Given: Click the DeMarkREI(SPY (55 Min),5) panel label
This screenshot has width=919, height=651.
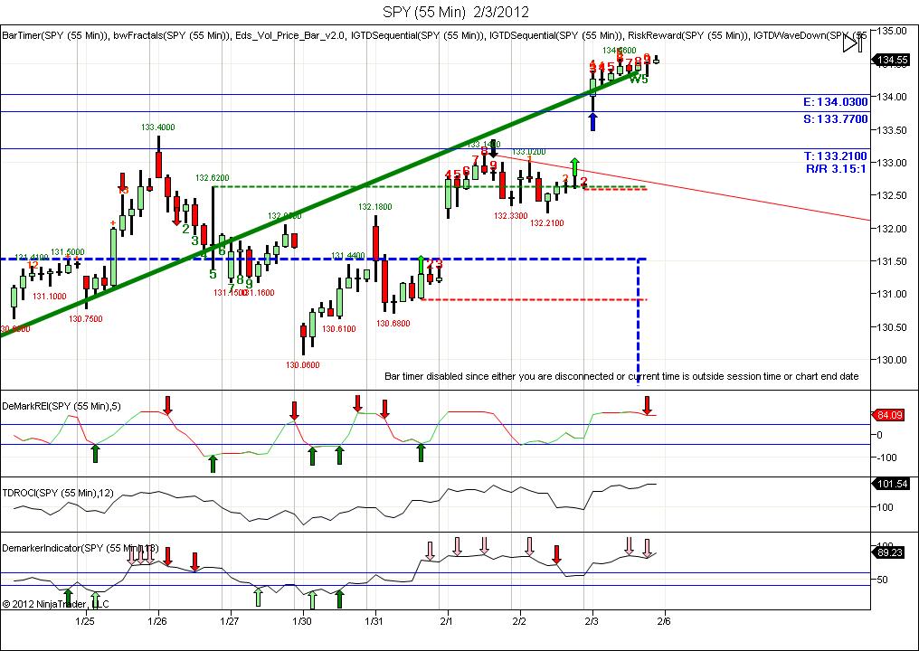Looking at the screenshot, I should pos(62,405).
